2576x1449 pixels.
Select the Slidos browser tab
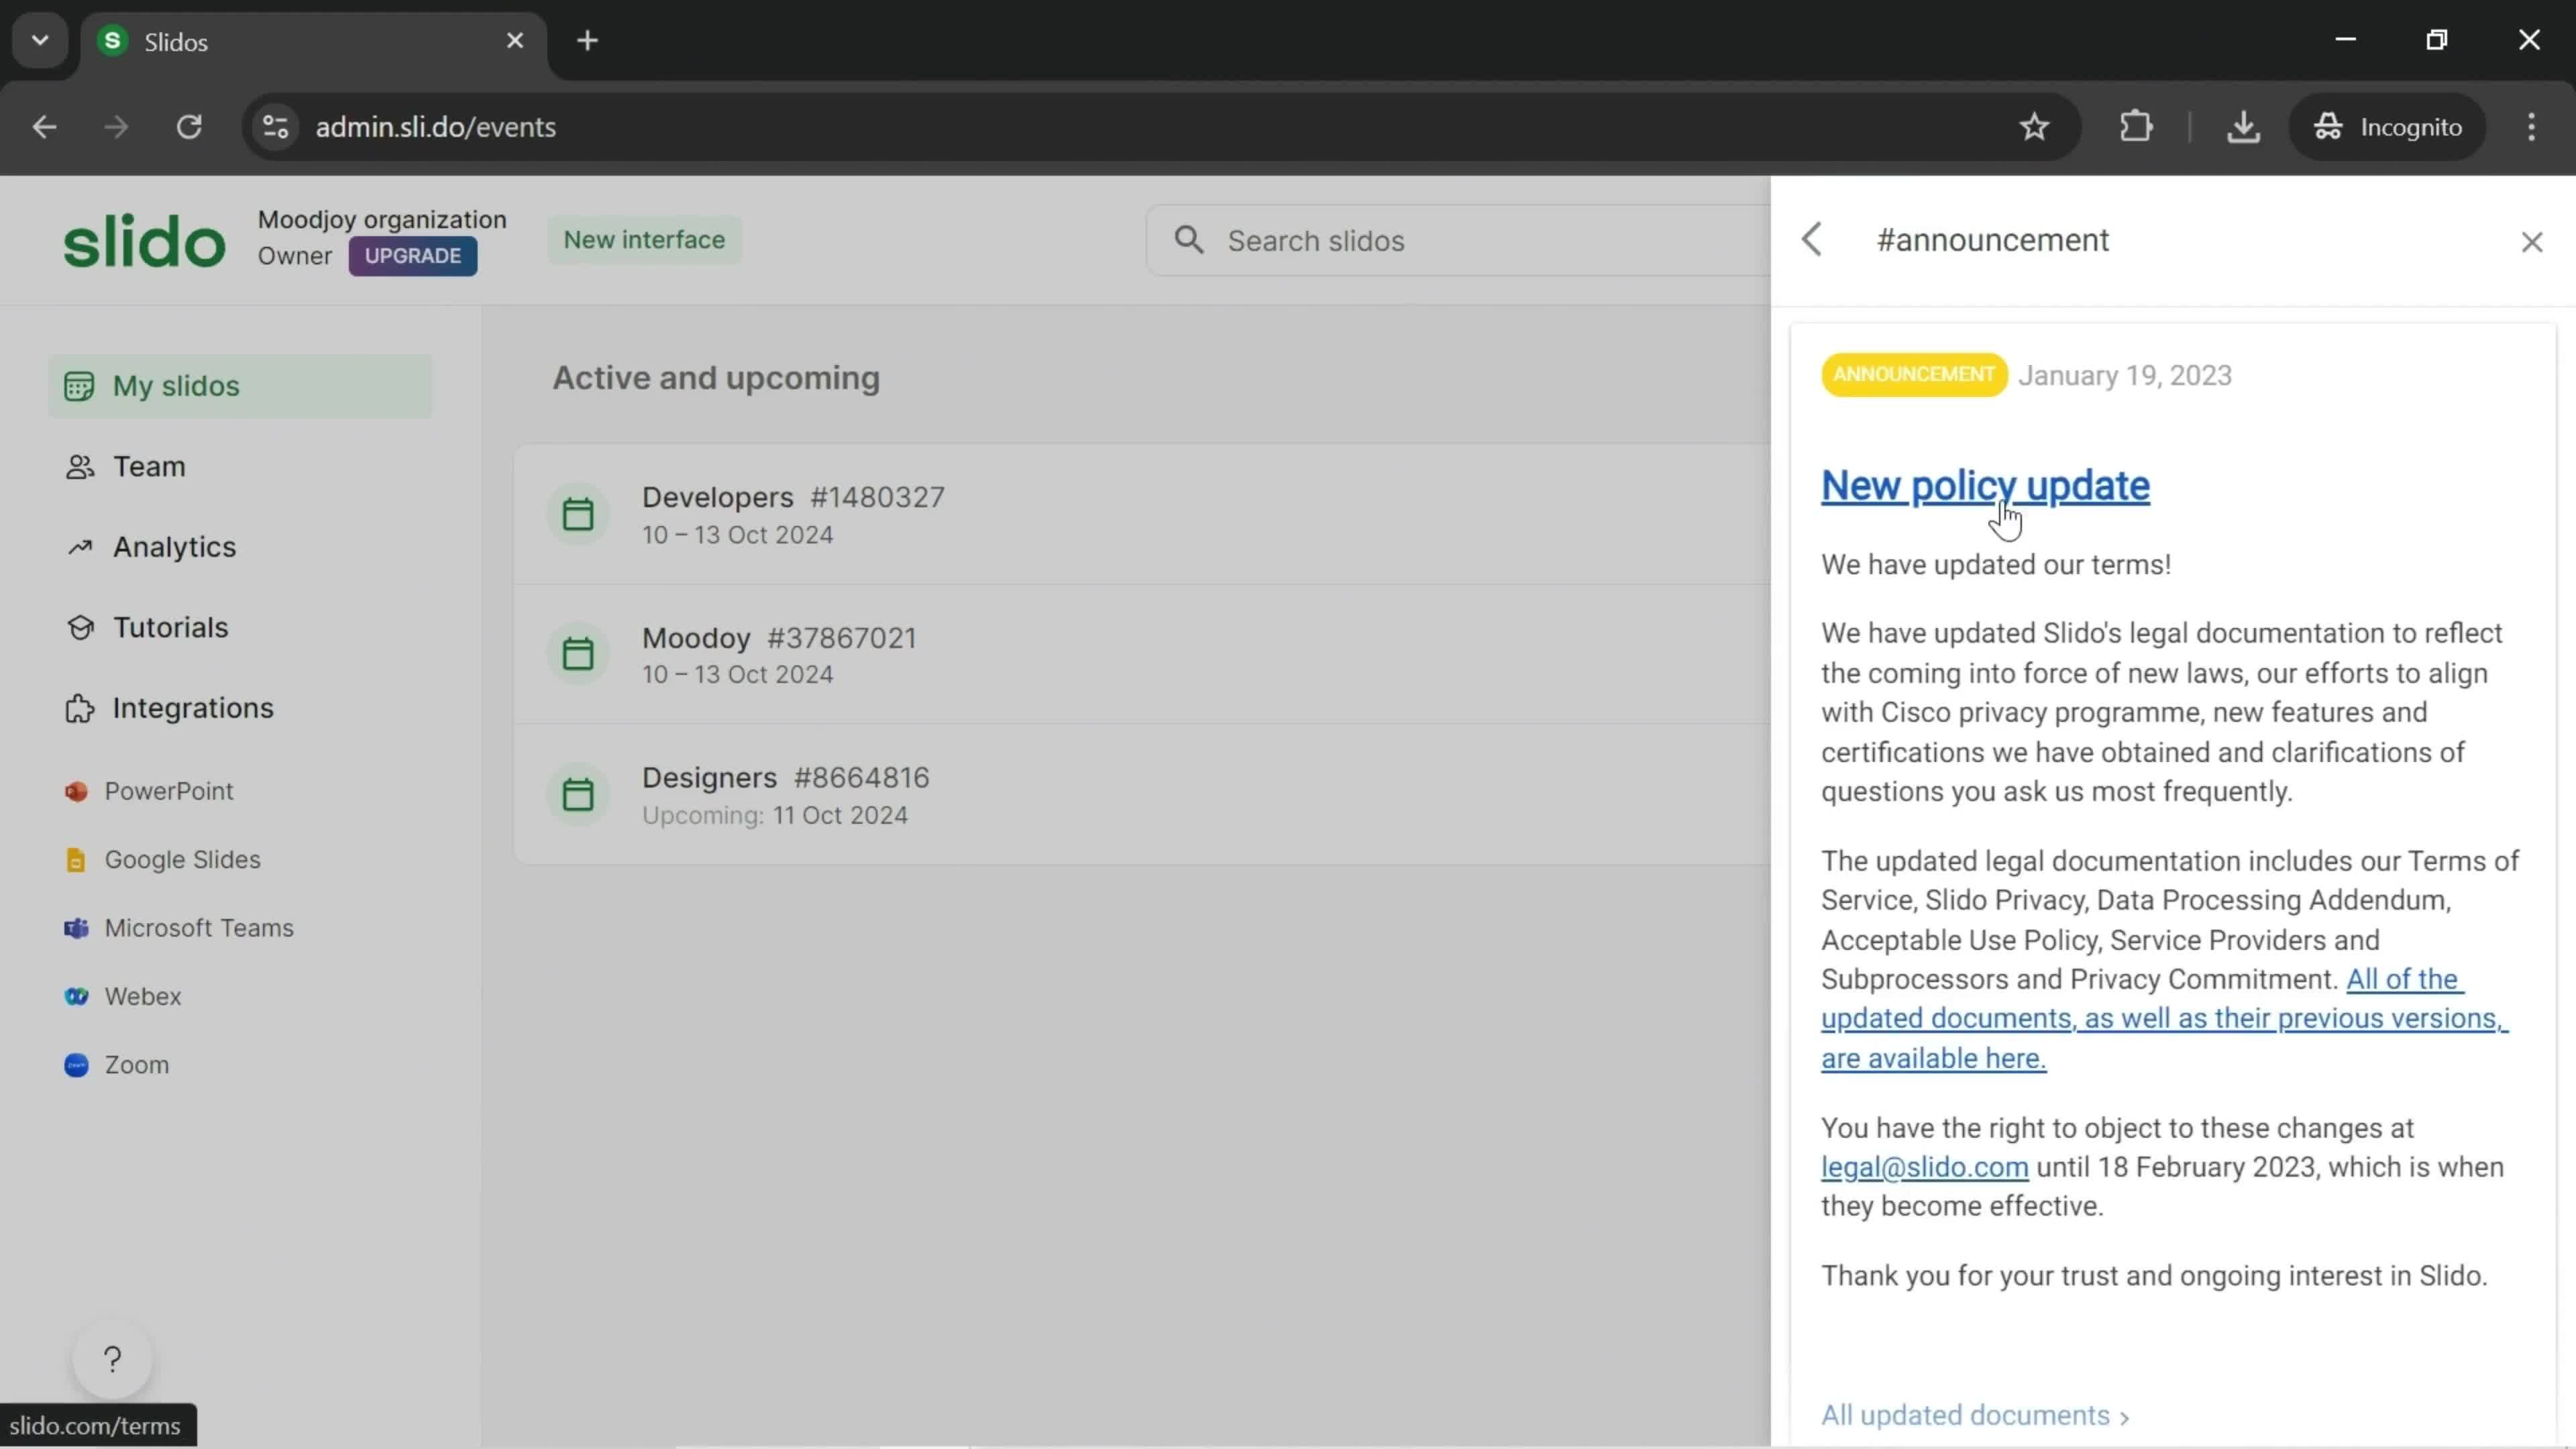pyautogui.click(x=314, y=42)
